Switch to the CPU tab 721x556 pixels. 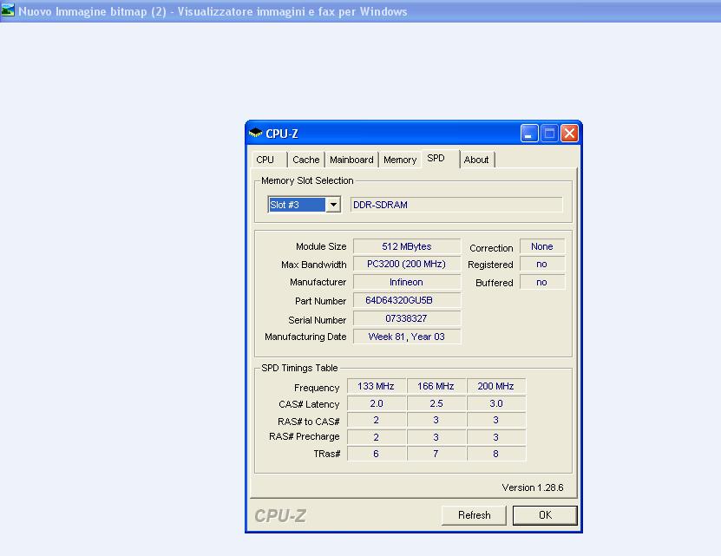coord(269,160)
